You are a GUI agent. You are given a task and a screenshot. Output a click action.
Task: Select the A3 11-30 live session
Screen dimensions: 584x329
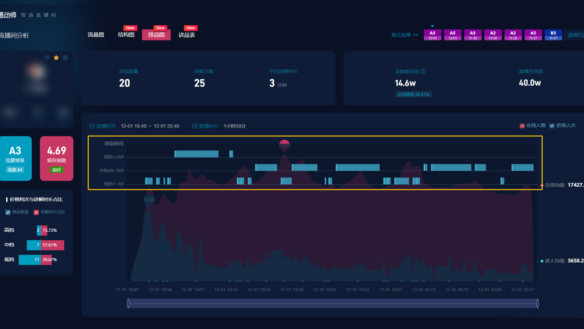tap(473, 35)
